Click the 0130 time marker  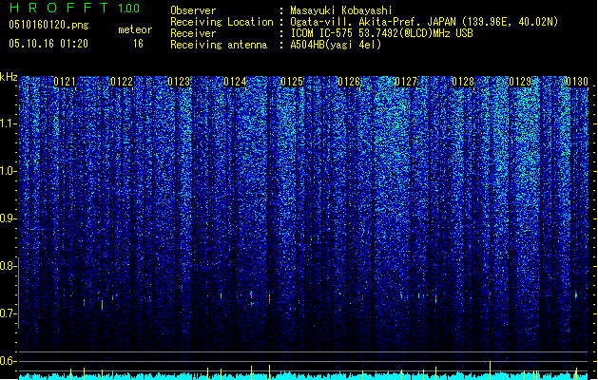coord(577,82)
